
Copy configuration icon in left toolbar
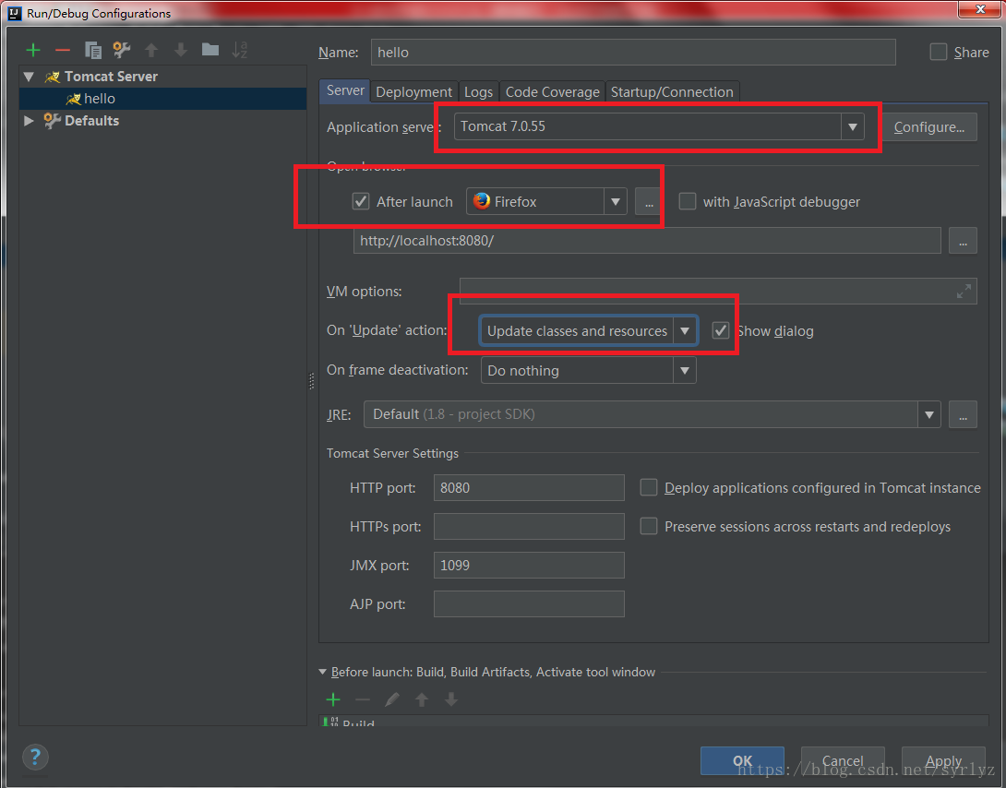click(x=93, y=50)
